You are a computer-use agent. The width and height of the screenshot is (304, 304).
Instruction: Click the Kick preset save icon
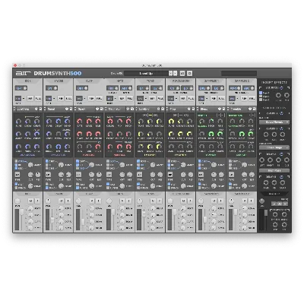coord(40,109)
